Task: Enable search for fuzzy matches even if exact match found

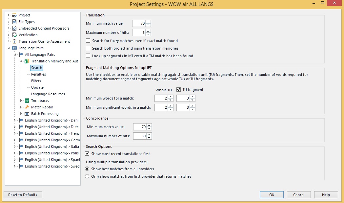Action: click(88, 41)
